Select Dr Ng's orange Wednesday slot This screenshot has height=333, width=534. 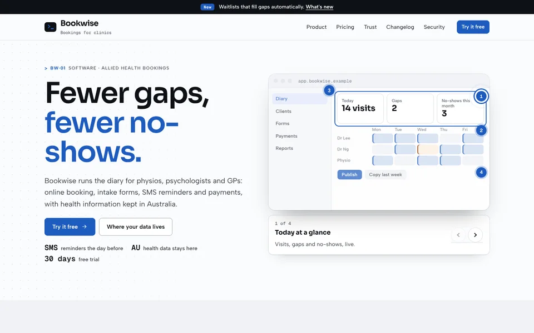coord(428,149)
